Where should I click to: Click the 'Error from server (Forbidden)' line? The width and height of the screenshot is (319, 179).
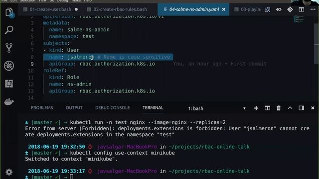[167, 129]
